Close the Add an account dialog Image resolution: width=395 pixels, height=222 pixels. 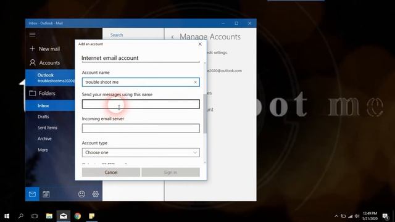[x=200, y=44]
